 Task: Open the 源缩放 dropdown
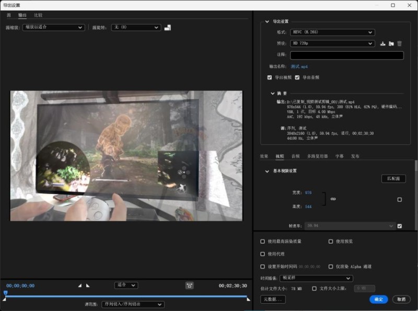click(x=54, y=27)
